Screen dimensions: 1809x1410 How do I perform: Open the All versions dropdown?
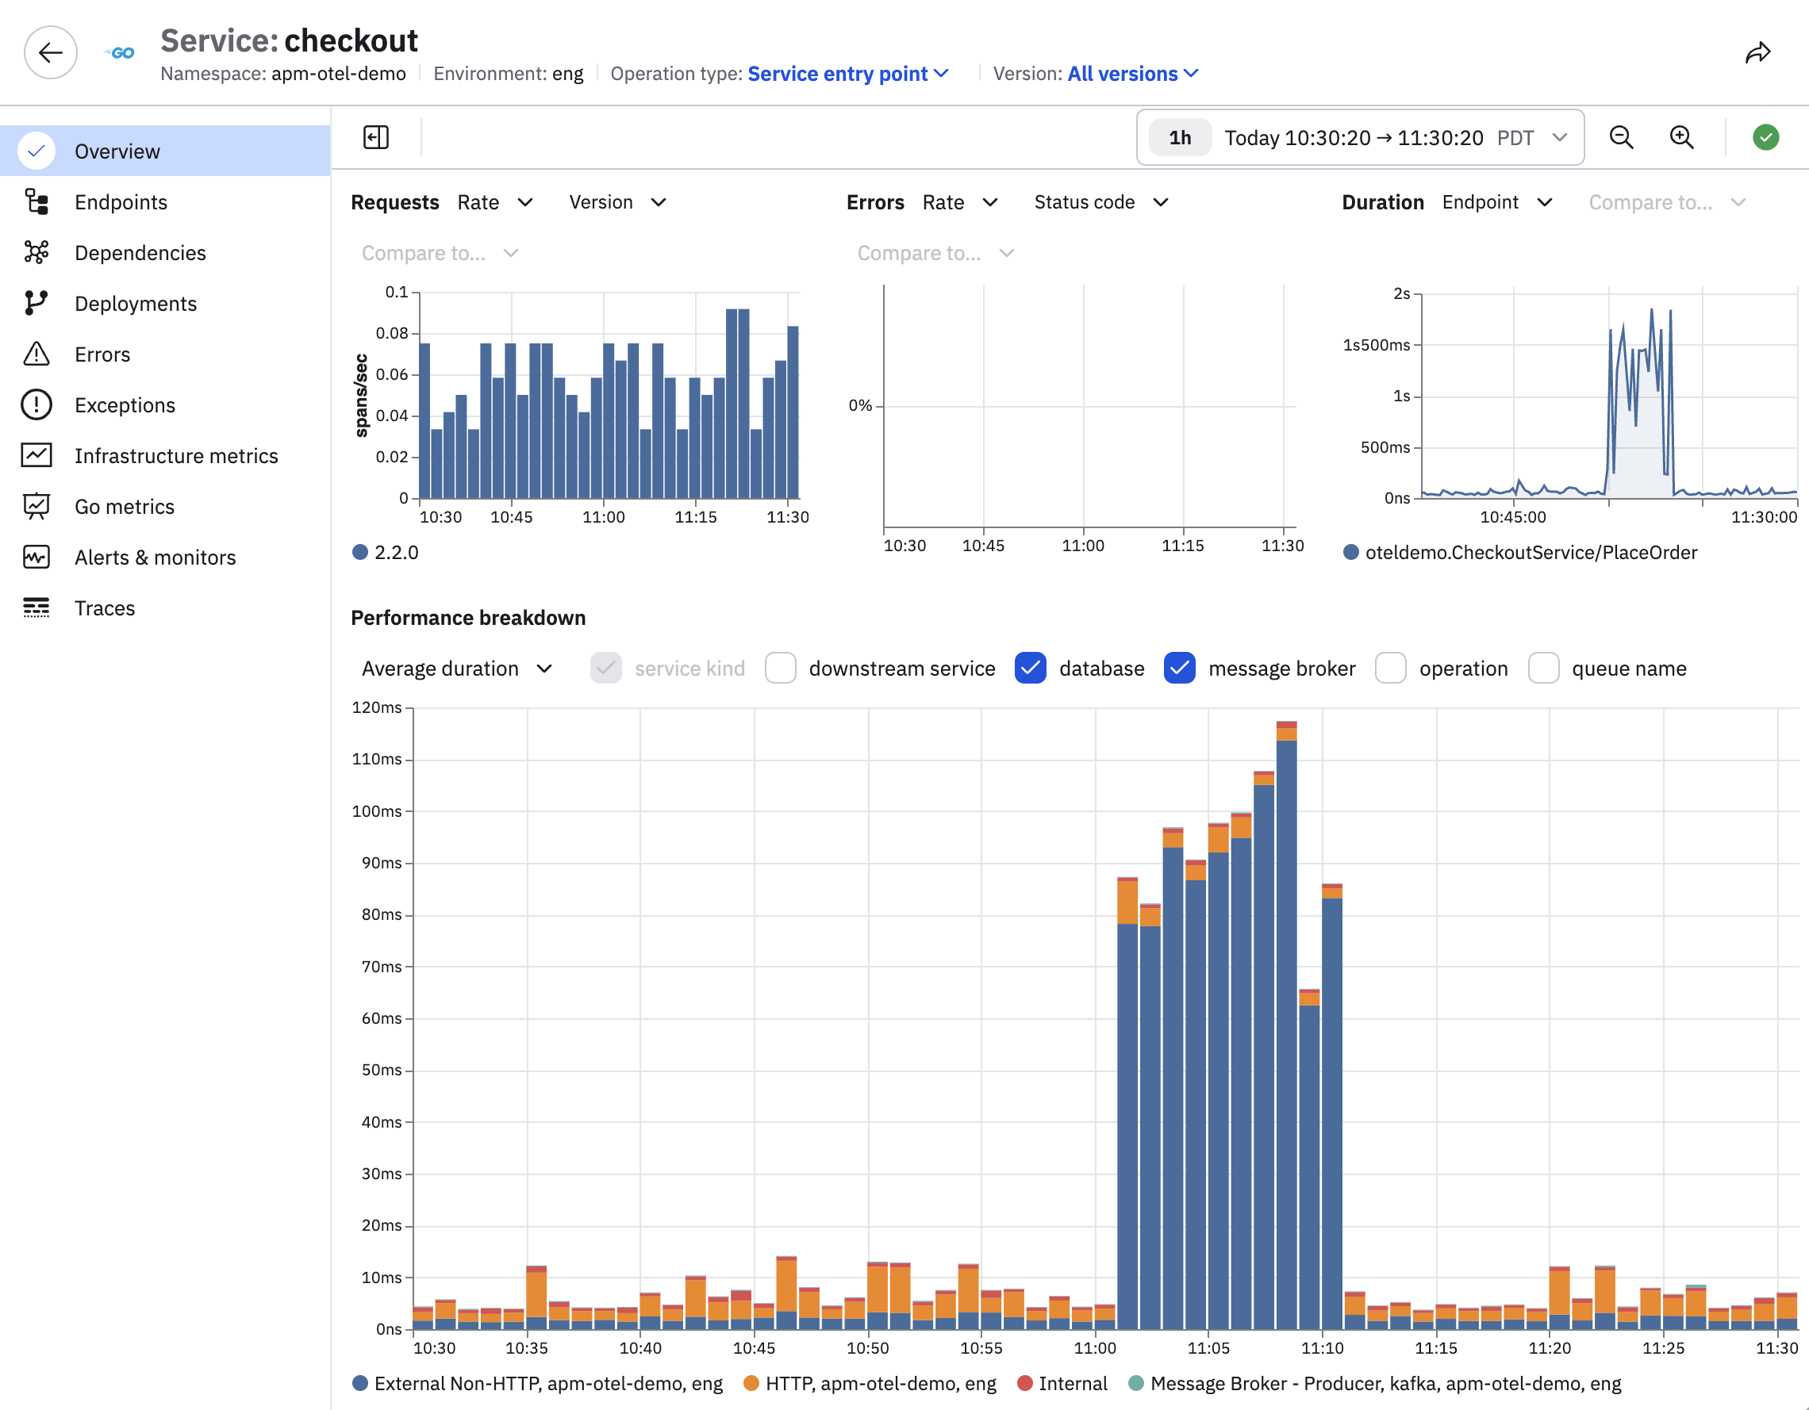point(1132,74)
